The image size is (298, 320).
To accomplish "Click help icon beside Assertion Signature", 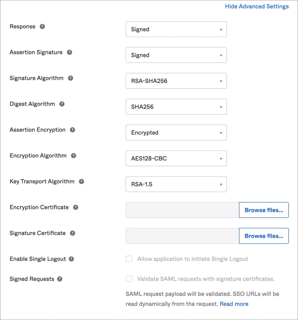I will coord(69,53).
